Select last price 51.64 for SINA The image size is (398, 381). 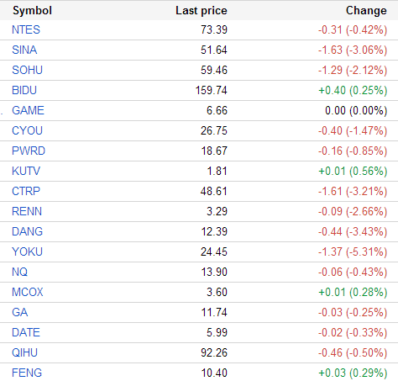[214, 50]
